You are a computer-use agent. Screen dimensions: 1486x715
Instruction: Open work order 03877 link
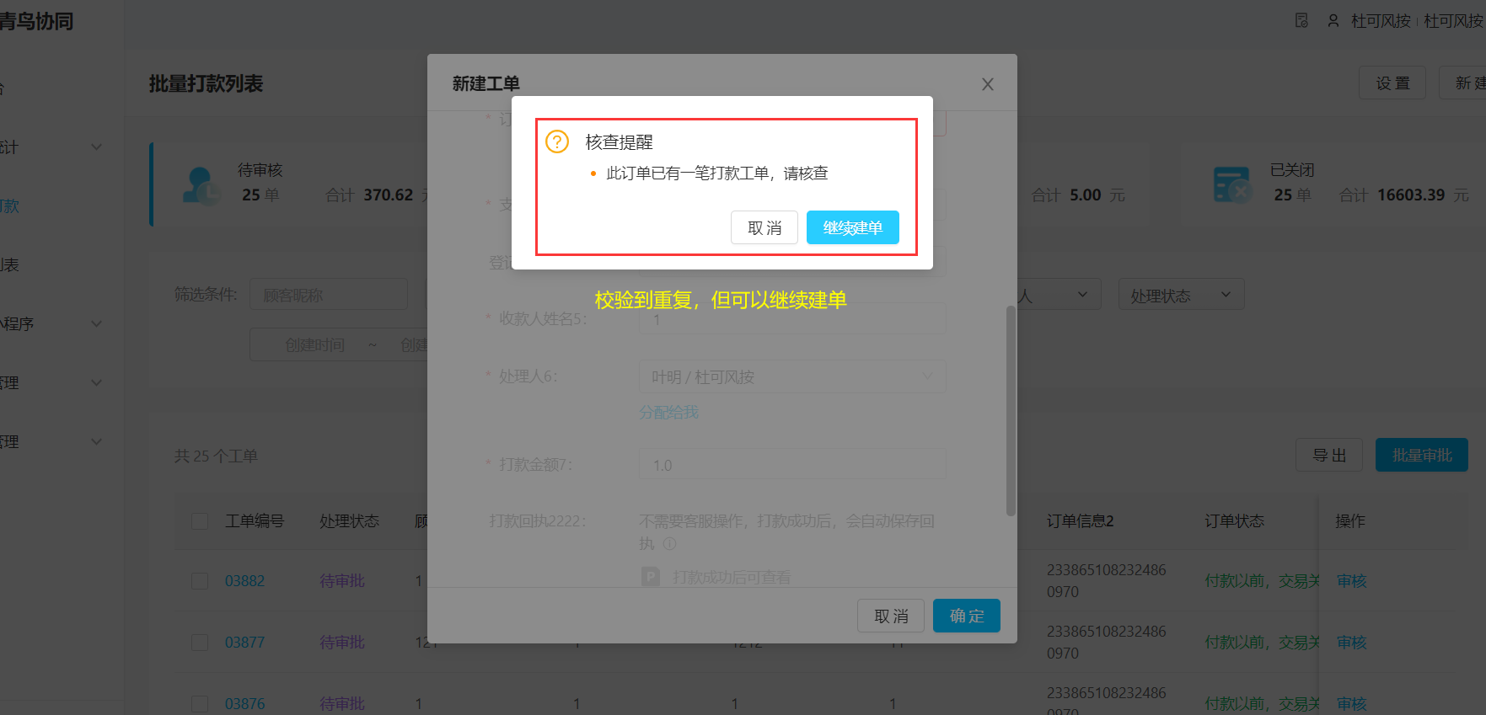tap(244, 642)
